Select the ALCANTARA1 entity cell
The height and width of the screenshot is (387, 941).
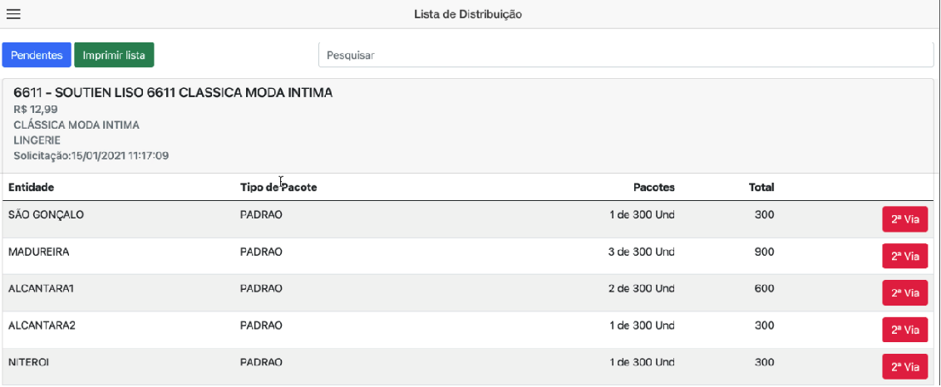tap(41, 289)
